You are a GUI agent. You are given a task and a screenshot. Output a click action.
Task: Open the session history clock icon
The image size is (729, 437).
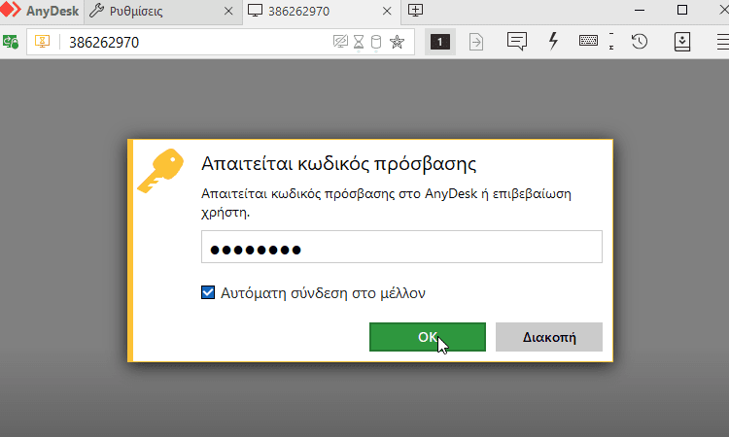coord(640,42)
